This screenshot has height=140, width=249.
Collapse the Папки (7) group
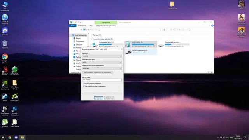91,35
